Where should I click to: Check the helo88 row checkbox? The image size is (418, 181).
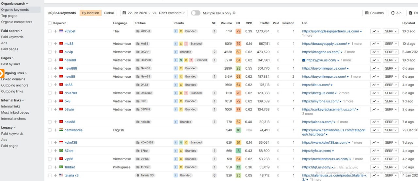[x=50, y=122]
